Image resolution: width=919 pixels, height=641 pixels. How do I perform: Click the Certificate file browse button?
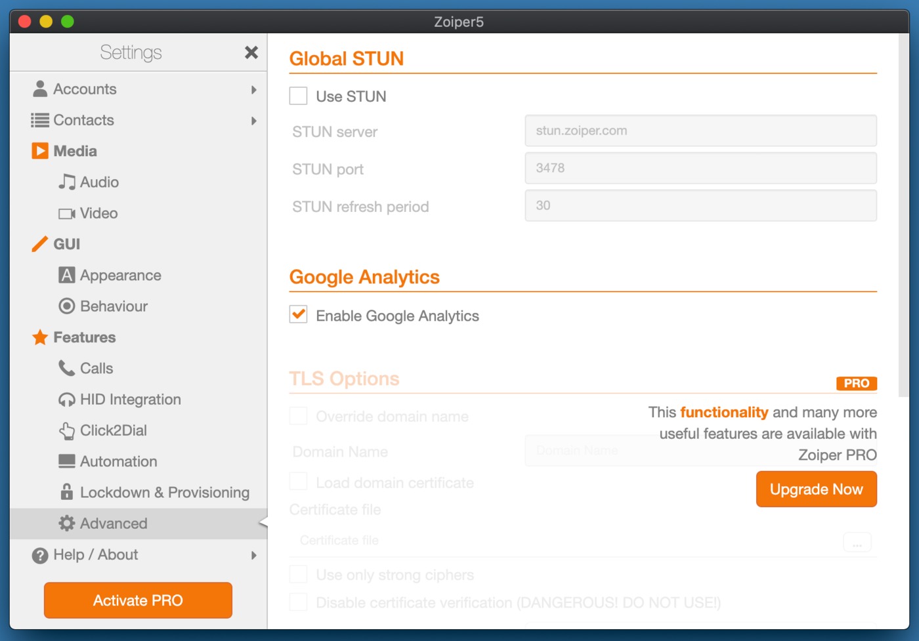coord(857,543)
